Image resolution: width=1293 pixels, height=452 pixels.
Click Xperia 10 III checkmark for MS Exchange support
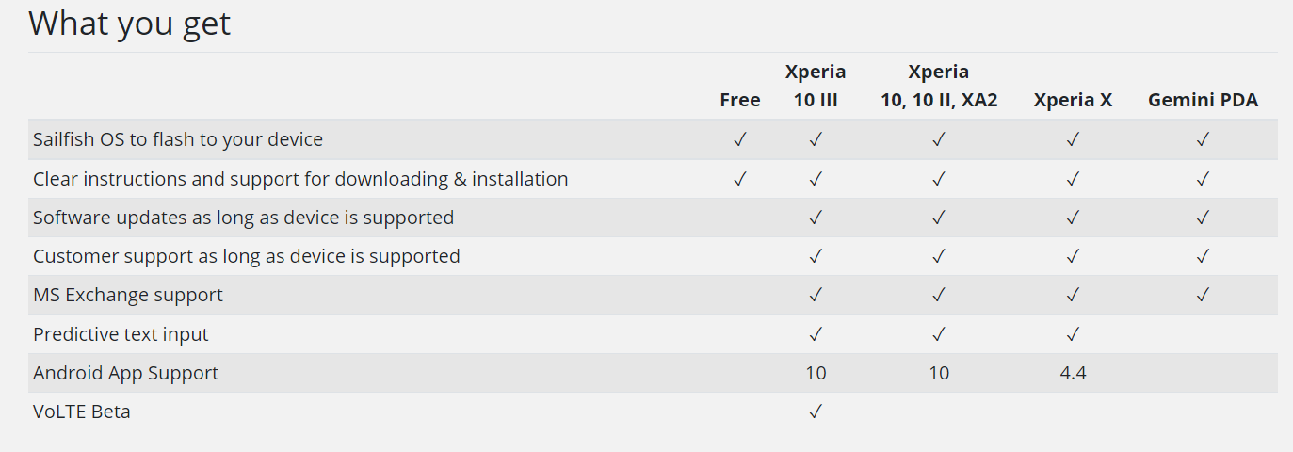[816, 295]
